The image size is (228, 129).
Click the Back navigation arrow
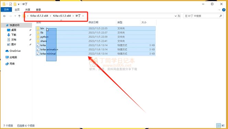tap(5, 16)
